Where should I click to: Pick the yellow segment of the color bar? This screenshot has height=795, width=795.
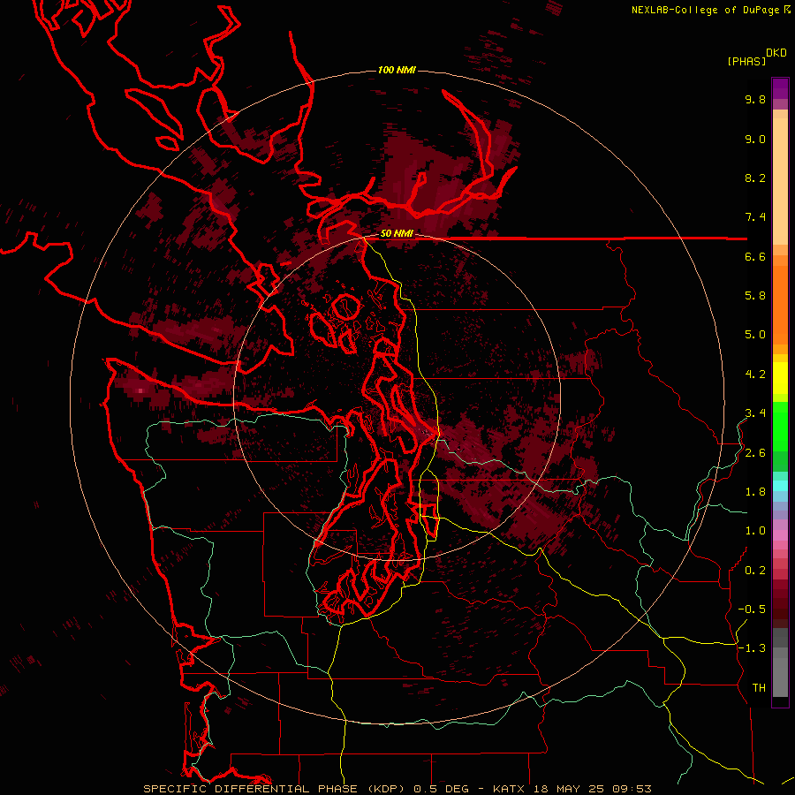[780, 378]
